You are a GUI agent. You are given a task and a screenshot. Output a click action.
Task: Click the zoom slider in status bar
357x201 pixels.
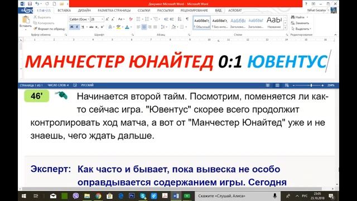point(308,85)
